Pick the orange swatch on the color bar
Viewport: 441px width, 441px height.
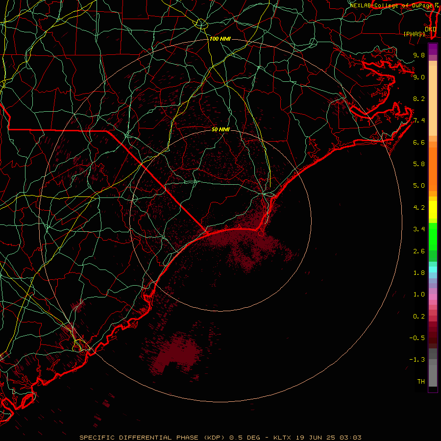point(433,170)
